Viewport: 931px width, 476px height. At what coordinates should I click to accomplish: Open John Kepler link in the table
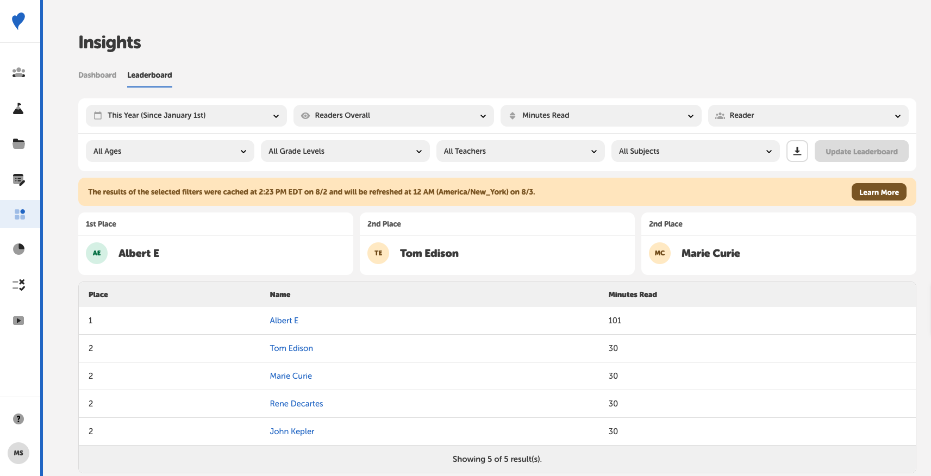(x=292, y=431)
